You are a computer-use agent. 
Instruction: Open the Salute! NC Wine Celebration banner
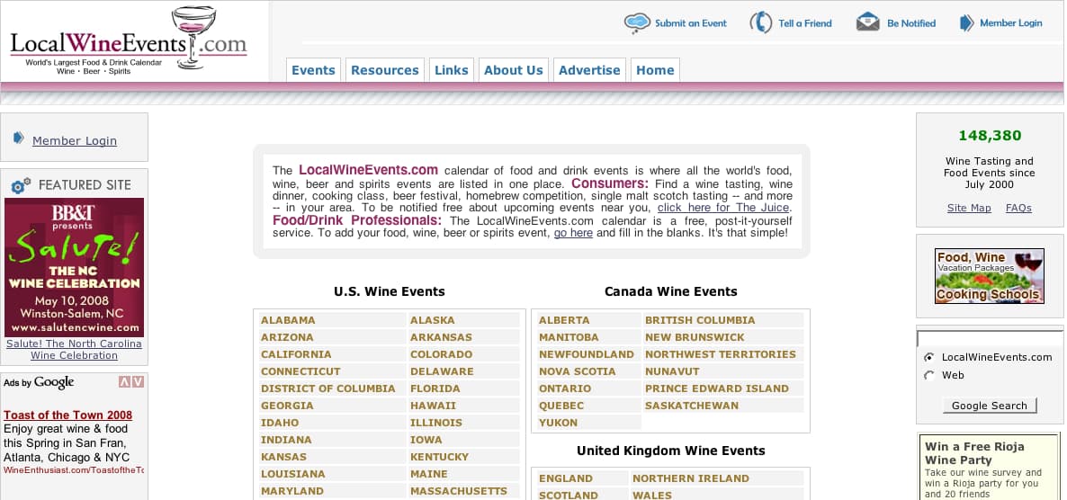(x=74, y=267)
